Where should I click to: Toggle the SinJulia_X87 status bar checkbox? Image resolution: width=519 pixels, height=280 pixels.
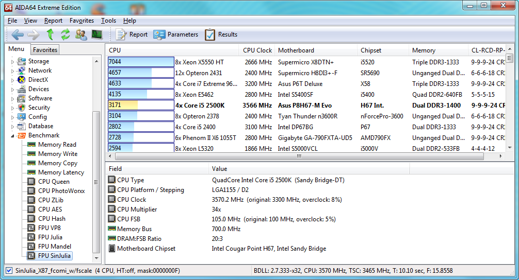pos(9,270)
